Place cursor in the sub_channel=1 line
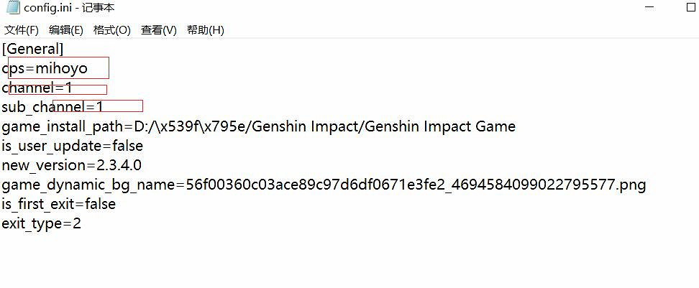The height and width of the screenshot is (288, 699). (x=52, y=108)
